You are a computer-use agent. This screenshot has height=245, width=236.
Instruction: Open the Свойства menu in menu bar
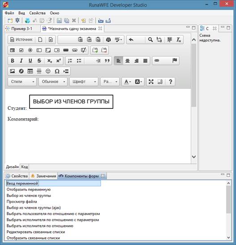[x=37, y=13]
